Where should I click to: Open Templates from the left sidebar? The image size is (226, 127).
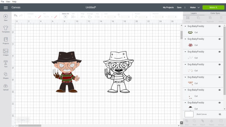click(x=6, y=29)
